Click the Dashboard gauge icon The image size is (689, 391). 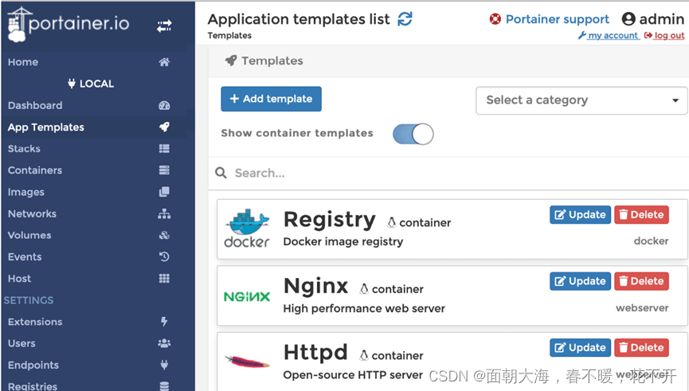point(164,105)
